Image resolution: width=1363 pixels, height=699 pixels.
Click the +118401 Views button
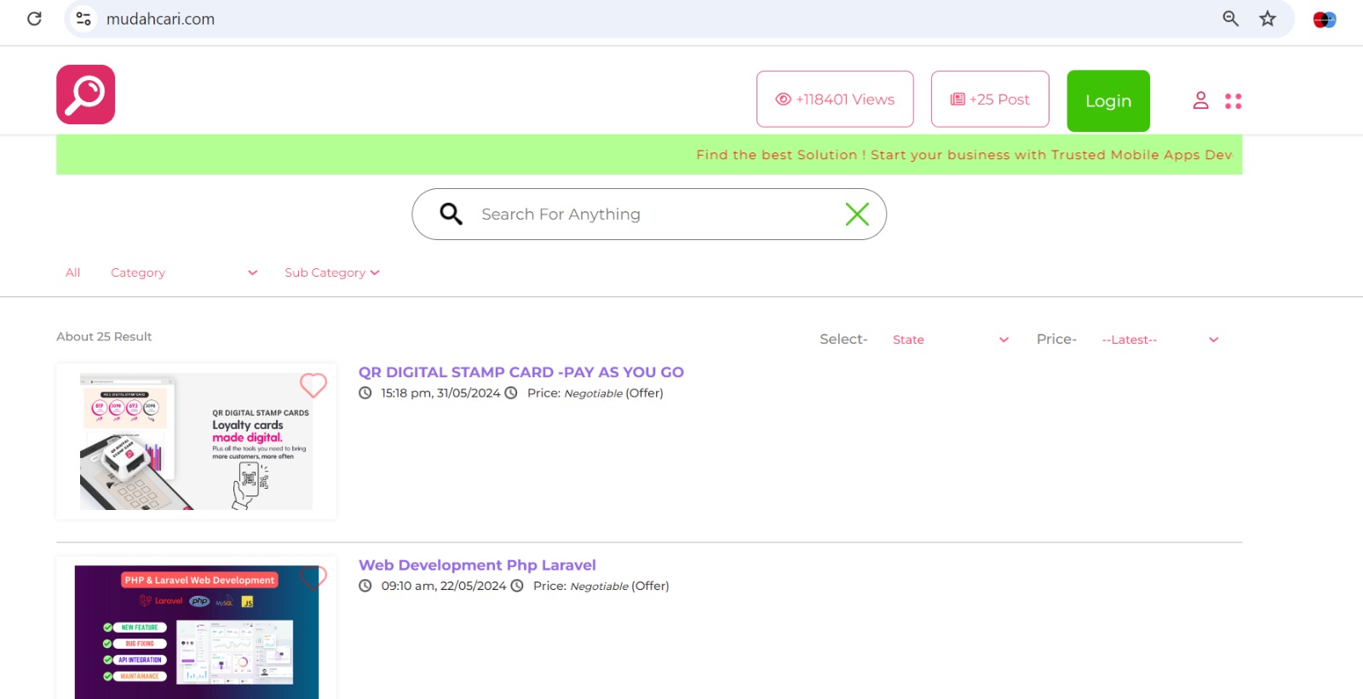point(835,100)
